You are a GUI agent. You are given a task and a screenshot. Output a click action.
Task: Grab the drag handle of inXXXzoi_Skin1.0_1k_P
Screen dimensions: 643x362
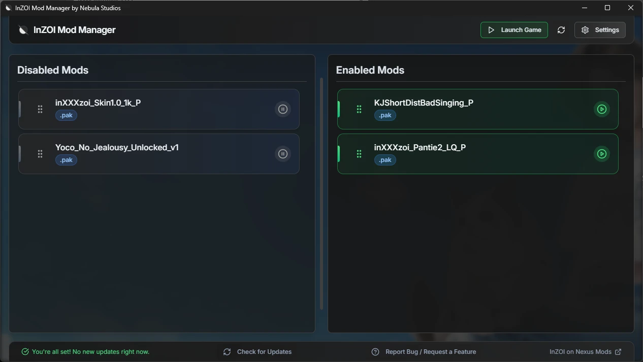coord(40,109)
